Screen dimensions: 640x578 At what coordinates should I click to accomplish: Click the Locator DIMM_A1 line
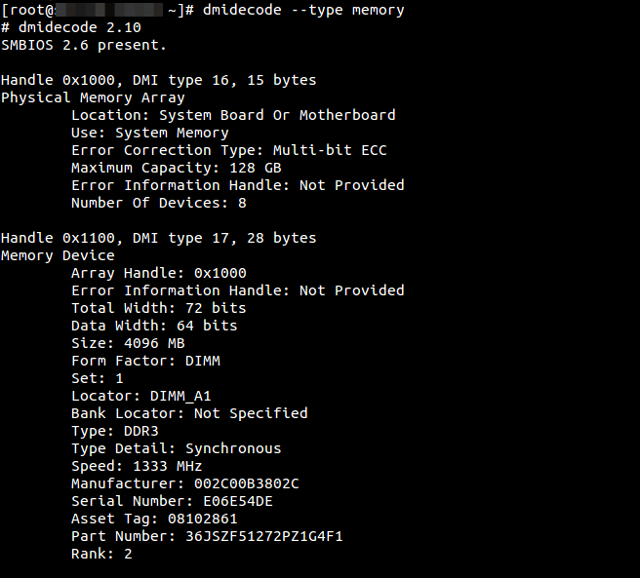click(140, 396)
